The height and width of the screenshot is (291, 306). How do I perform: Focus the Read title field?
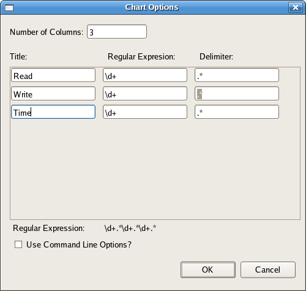[x=53, y=75]
